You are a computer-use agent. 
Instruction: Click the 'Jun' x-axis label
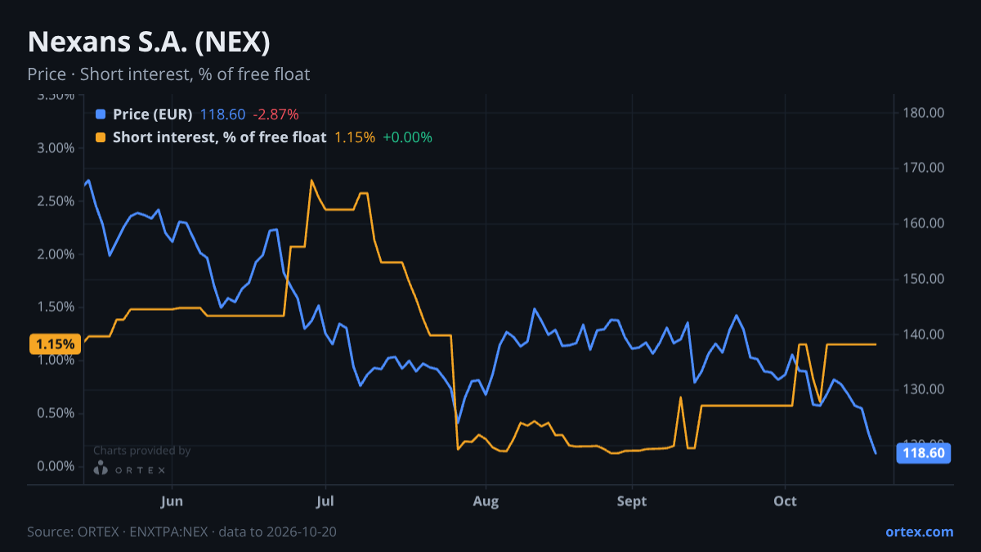pos(172,500)
